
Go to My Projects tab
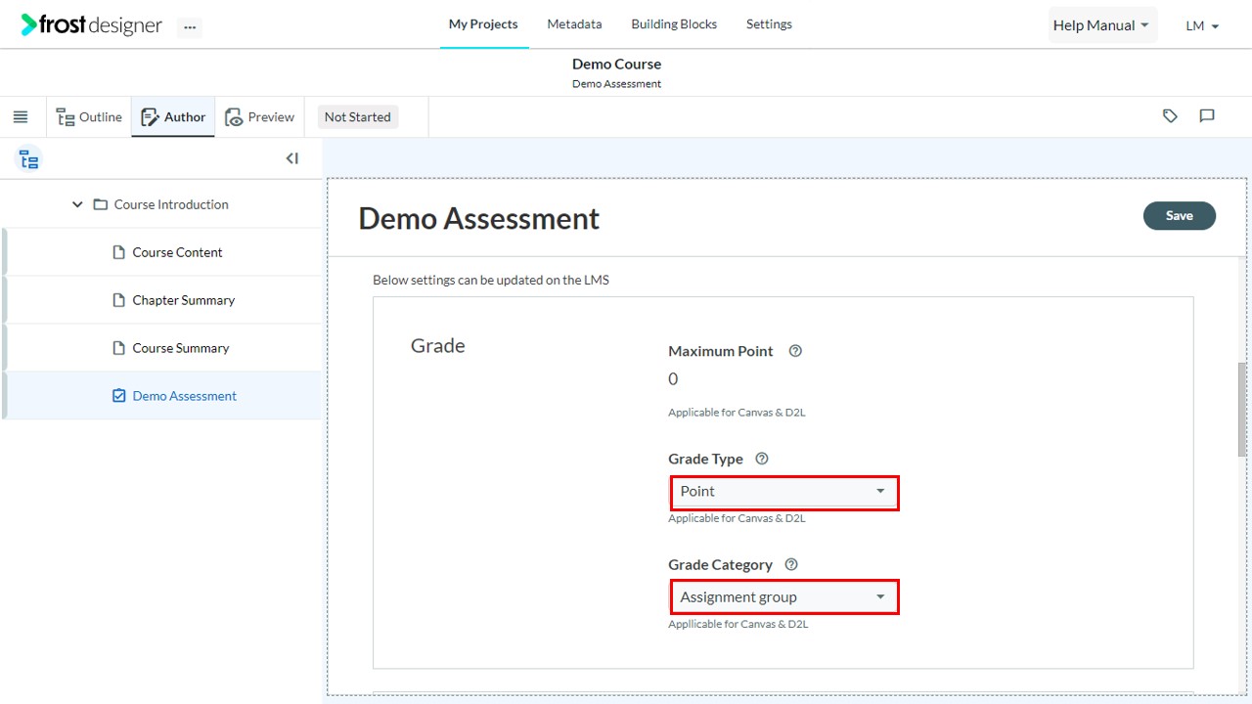pos(483,24)
